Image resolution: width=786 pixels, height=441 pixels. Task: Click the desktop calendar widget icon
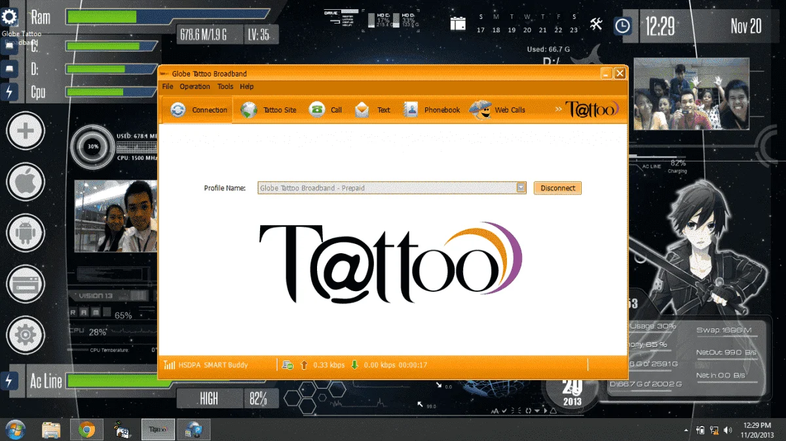(458, 24)
